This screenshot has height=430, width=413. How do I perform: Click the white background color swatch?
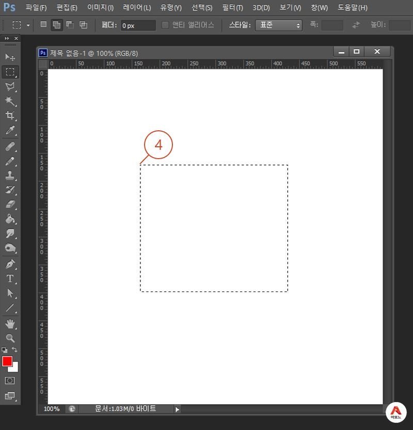pyautogui.click(x=15, y=368)
